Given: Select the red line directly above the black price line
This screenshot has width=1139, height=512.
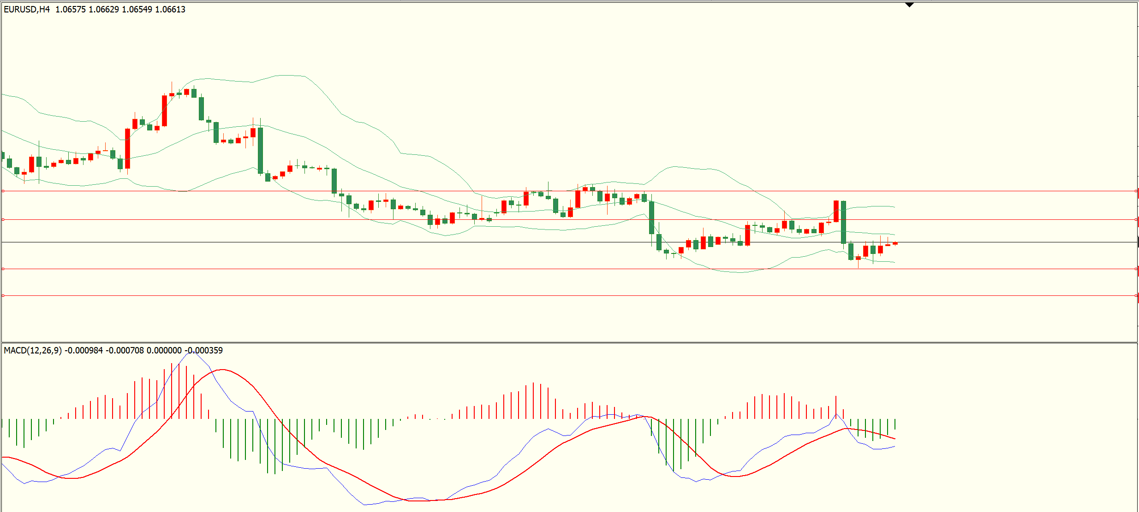Looking at the screenshot, I should coord(569,219).
